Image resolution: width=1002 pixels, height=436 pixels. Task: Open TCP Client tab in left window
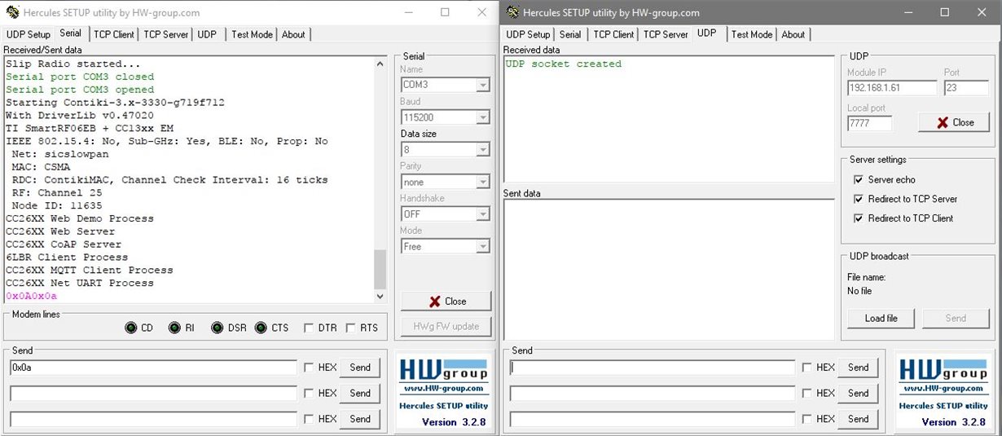point(114,35)
